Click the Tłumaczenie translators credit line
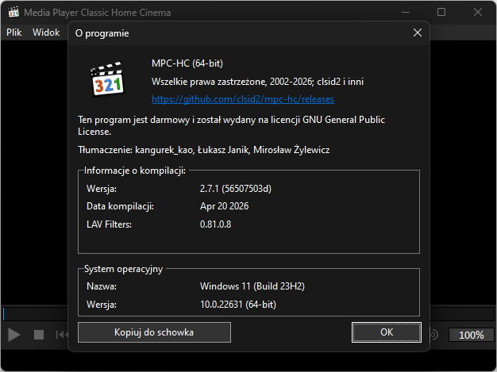This screenshot has height=372, width=497. pos(204,150)
